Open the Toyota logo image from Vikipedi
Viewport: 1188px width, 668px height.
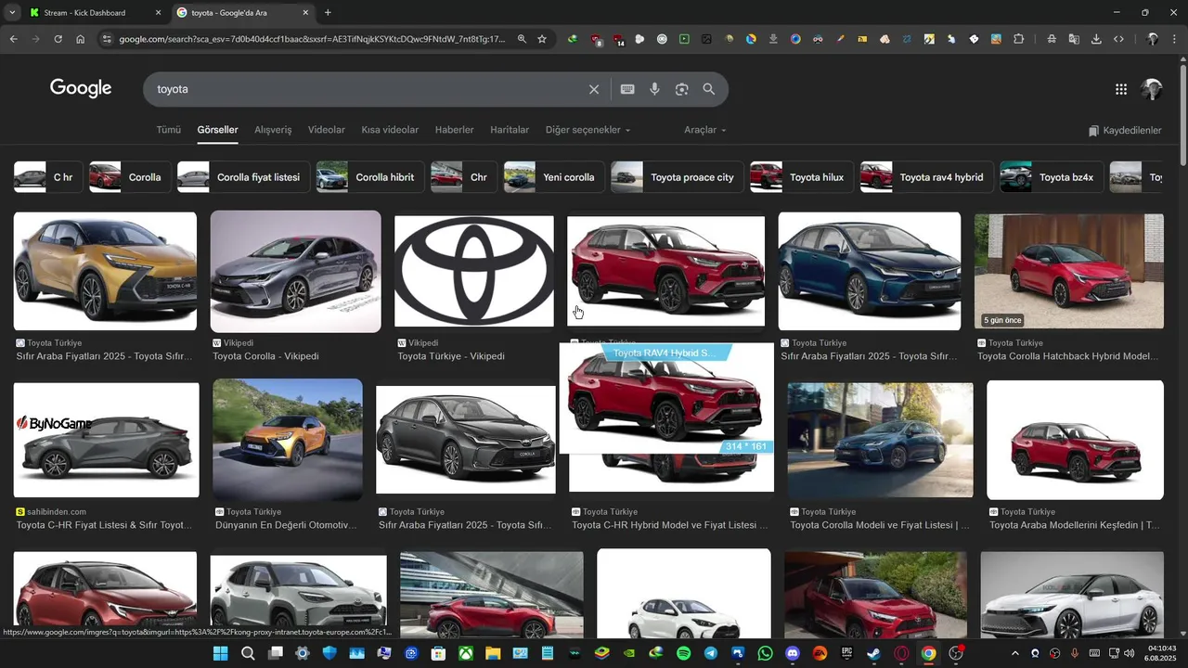pyautogui.click(x=474, y=272)
